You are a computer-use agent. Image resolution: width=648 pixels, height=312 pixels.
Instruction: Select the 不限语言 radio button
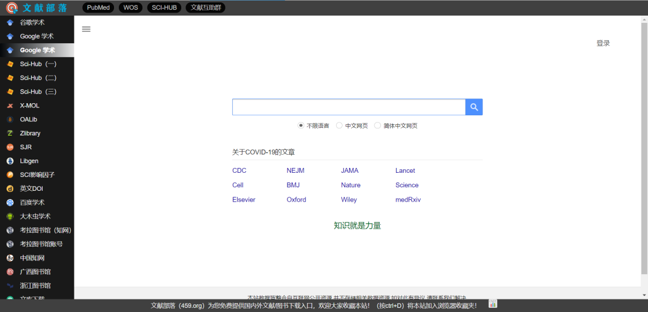tap(301, 126)
